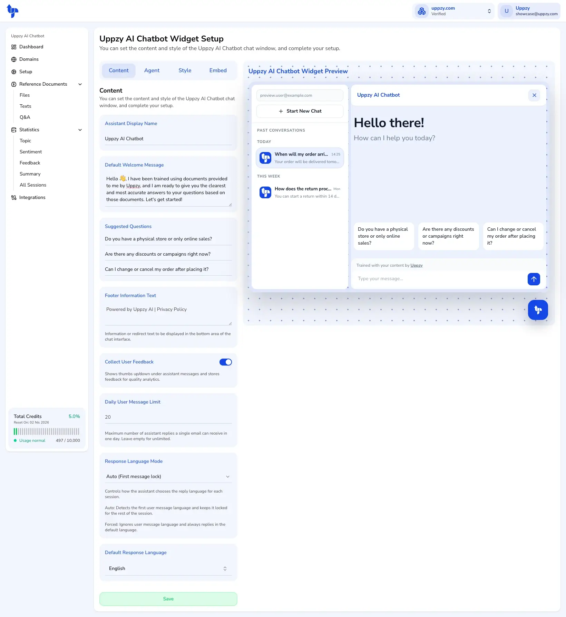Image resolution: width=566 pixels, height=617 pixels.
Task: Click the Uppzy logo in the header
Action: point(12,11)
